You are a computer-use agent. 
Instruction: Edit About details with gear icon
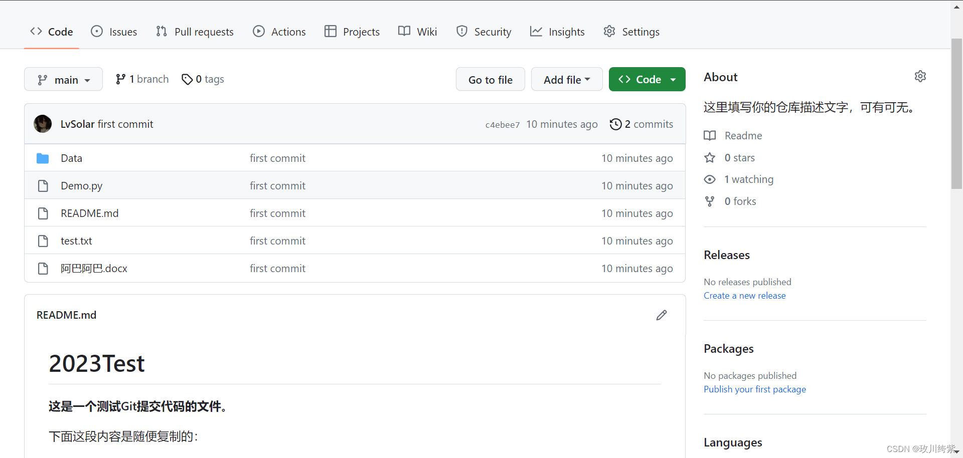click(920, 76)
